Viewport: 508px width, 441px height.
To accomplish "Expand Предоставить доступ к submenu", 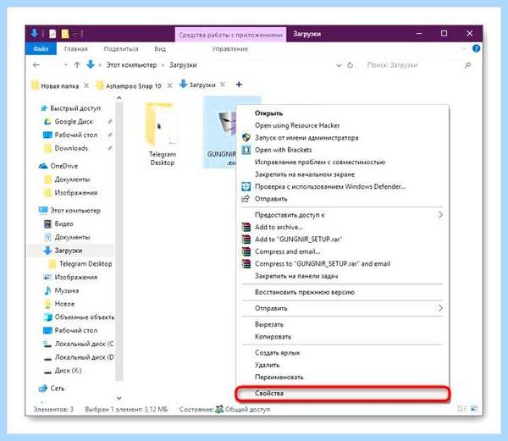I will point(342,215).
